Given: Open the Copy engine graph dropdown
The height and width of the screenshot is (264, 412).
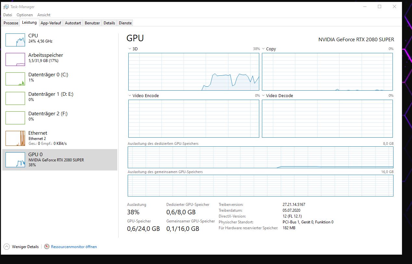Looking at the screenshot, I should pyautogui.click(x=264, y=49).
